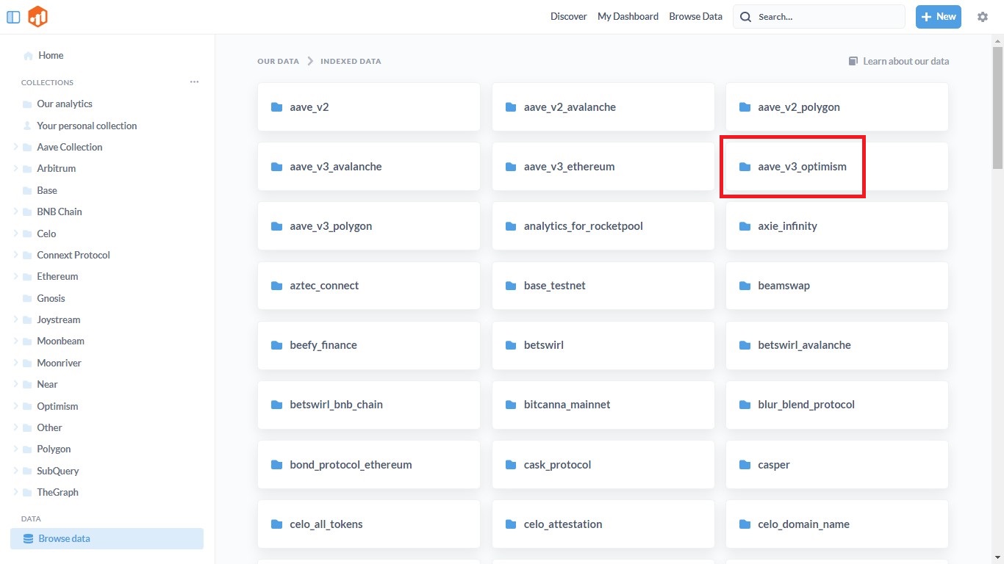
Task: Expand the Moonbeam collection chevron
Action: pos(15,341)
